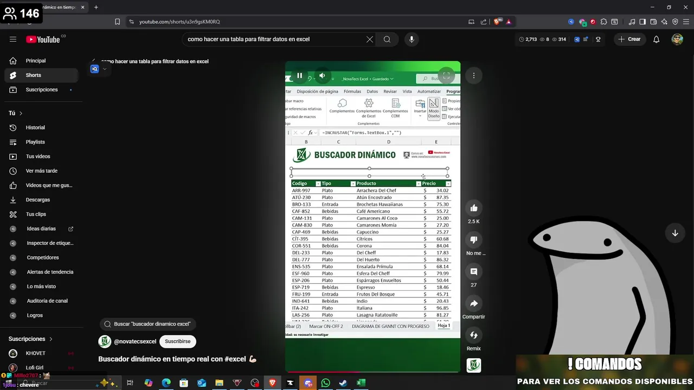The width and height of the screenshot is (694, 390).
Task: Open Tus videos
Action: [42, 157]
